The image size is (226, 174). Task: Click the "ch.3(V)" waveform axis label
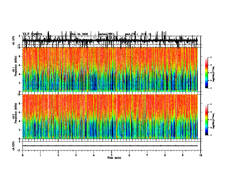tap(13, 146)
